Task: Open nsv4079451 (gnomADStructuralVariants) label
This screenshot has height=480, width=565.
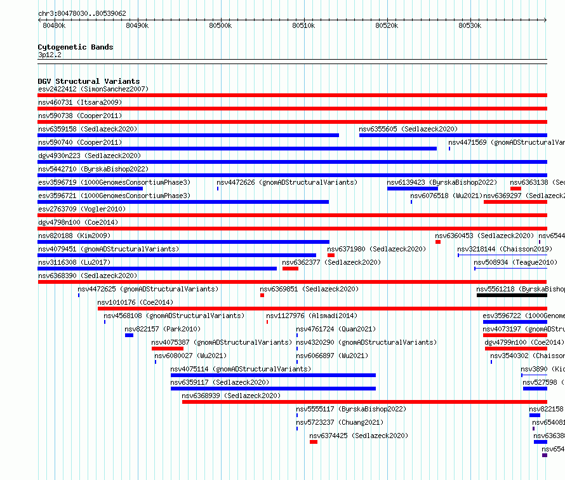Action: pyautogui.click(x=109, y=249)
